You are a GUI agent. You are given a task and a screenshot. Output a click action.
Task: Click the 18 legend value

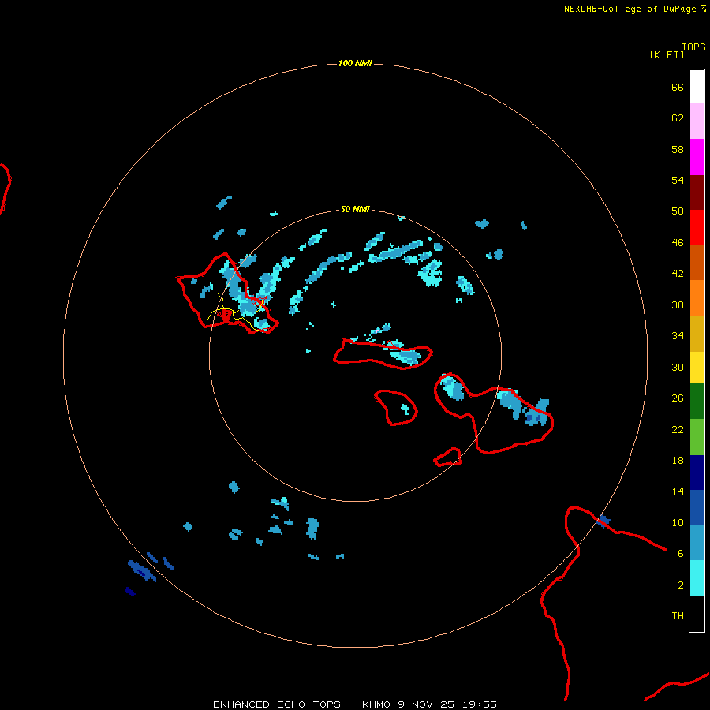(678, 461)
